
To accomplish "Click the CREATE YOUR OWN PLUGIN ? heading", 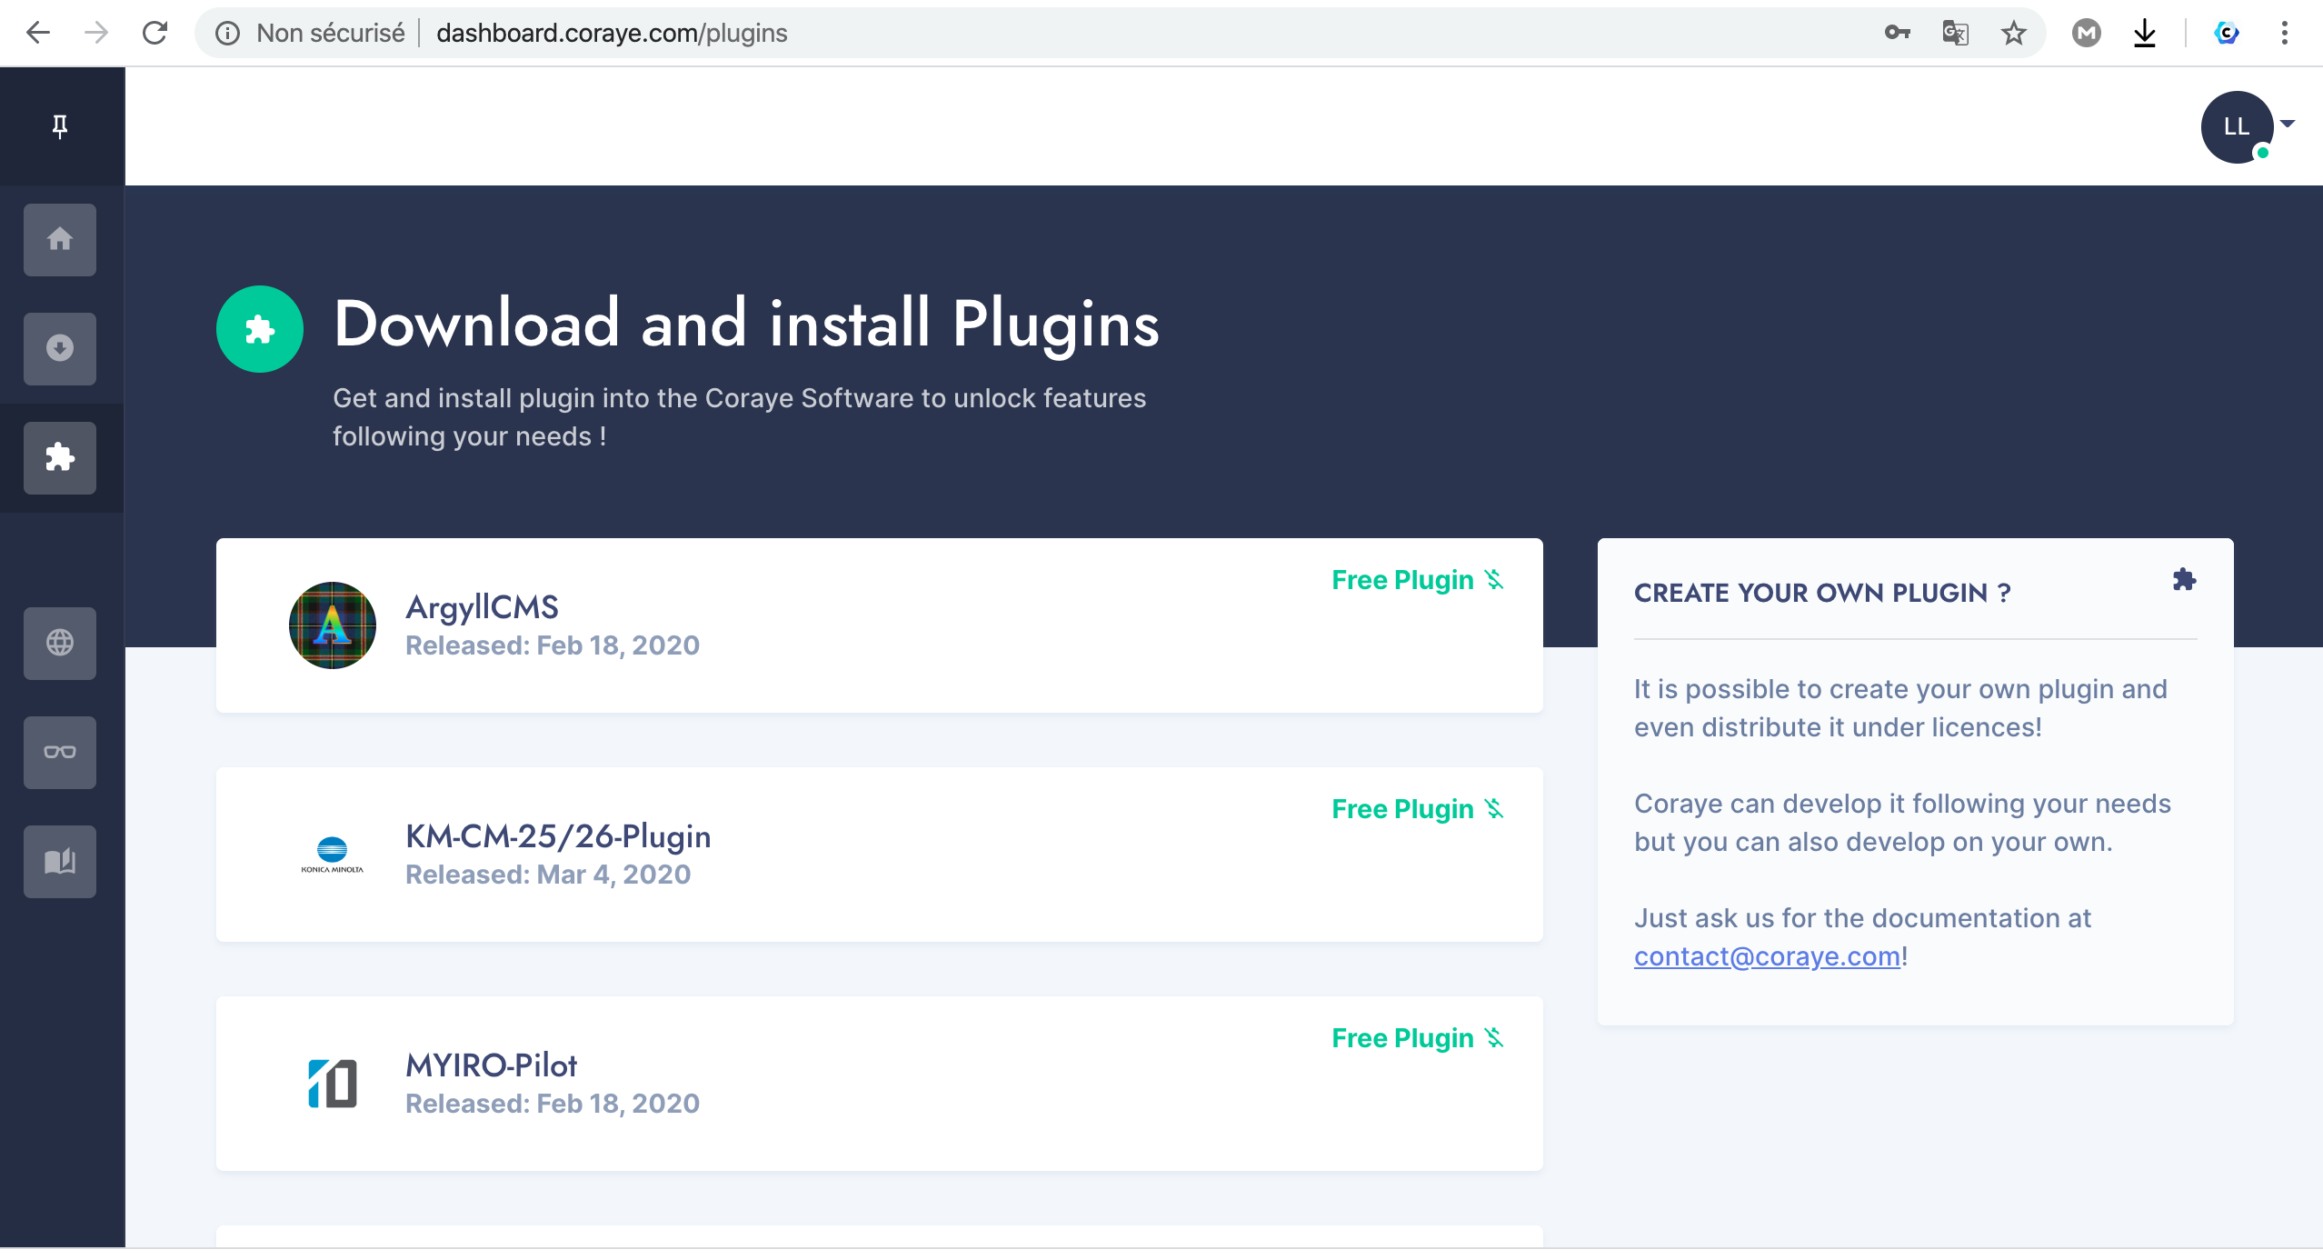I will [x=1822, y=594].
